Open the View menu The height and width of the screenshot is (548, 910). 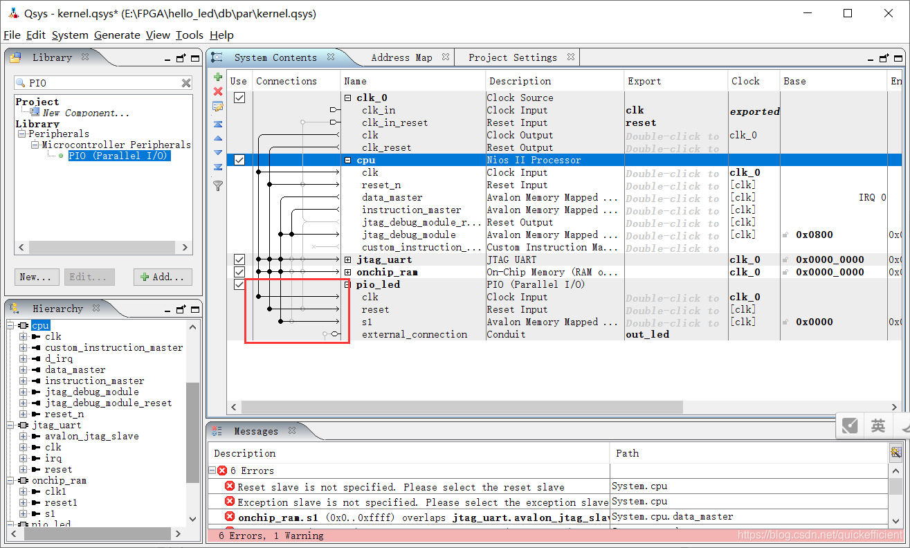[x=158, y=35]
